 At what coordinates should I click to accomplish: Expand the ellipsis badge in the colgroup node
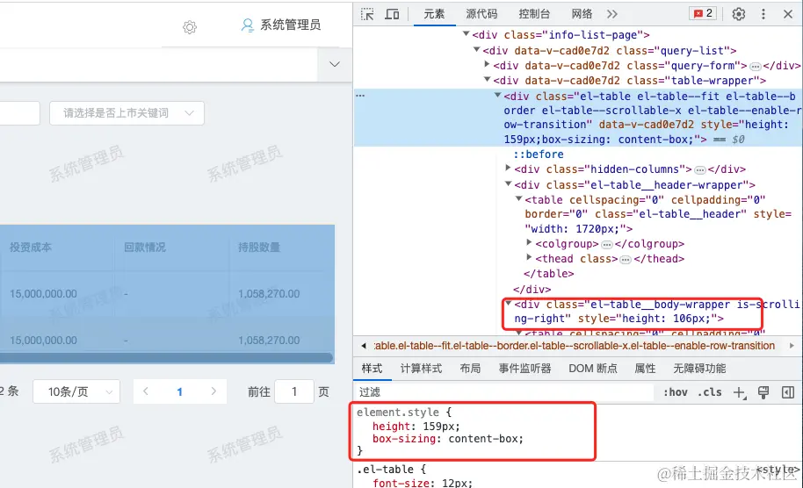(607, 245)
